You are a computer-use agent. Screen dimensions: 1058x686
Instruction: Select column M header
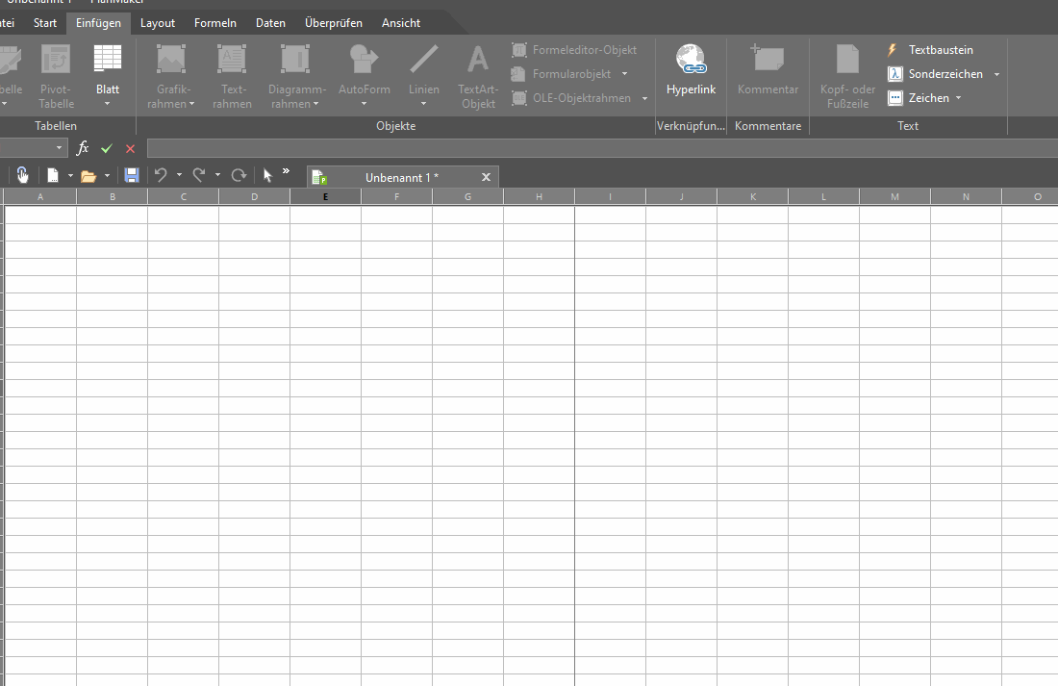[894, 196]
